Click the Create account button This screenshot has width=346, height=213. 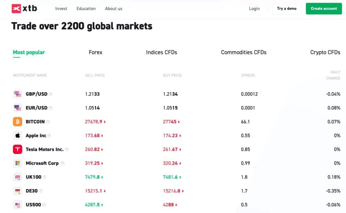click(323, 8)
